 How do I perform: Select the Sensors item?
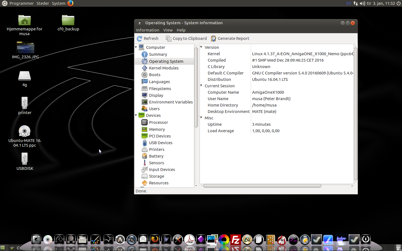coord(156,163)
